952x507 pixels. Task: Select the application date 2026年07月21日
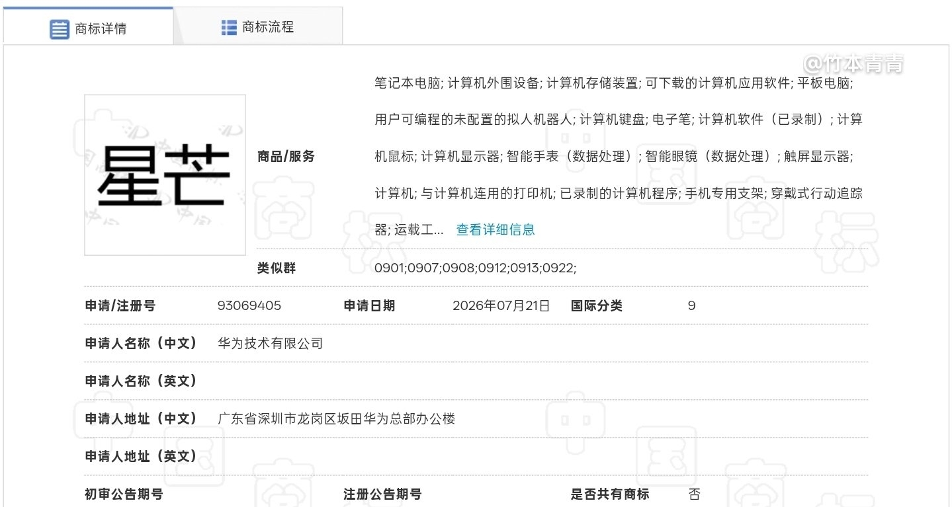click(501, 305)
